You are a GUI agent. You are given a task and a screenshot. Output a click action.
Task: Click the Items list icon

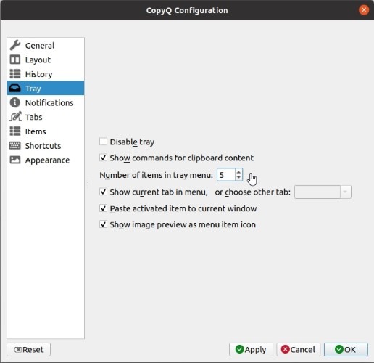tap(15, 131)
